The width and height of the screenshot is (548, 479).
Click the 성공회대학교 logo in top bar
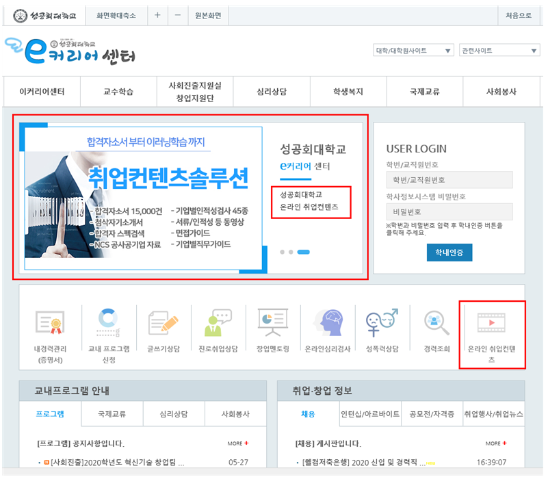coord(44,16)
